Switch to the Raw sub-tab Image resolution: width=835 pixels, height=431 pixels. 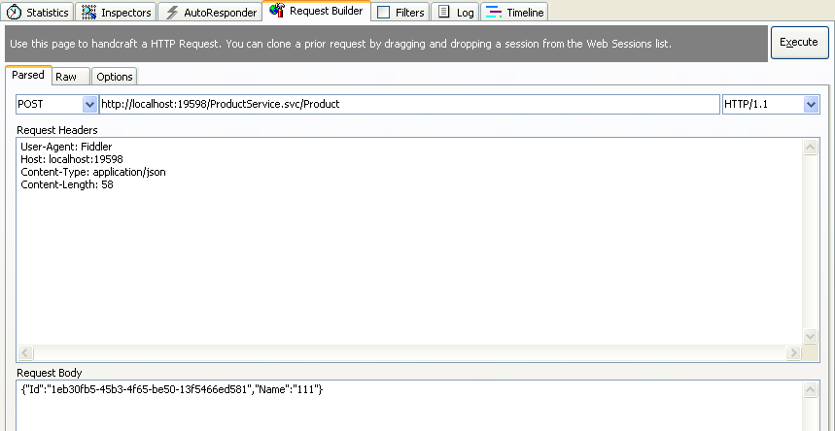click(71, 77)
